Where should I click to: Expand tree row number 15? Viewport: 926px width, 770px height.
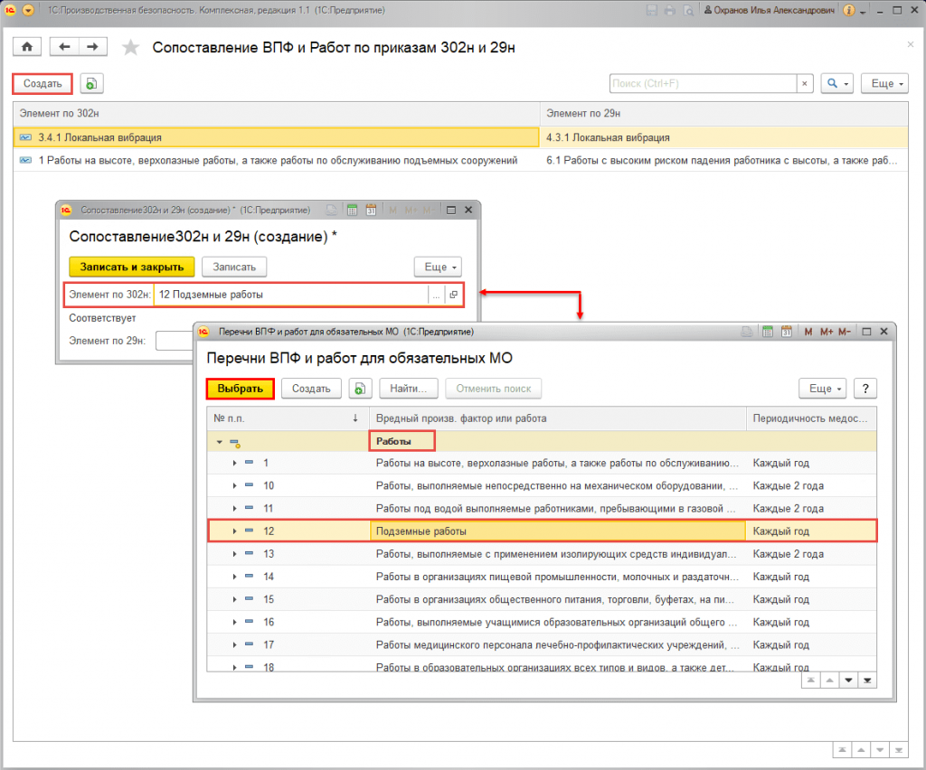point(234,599)
